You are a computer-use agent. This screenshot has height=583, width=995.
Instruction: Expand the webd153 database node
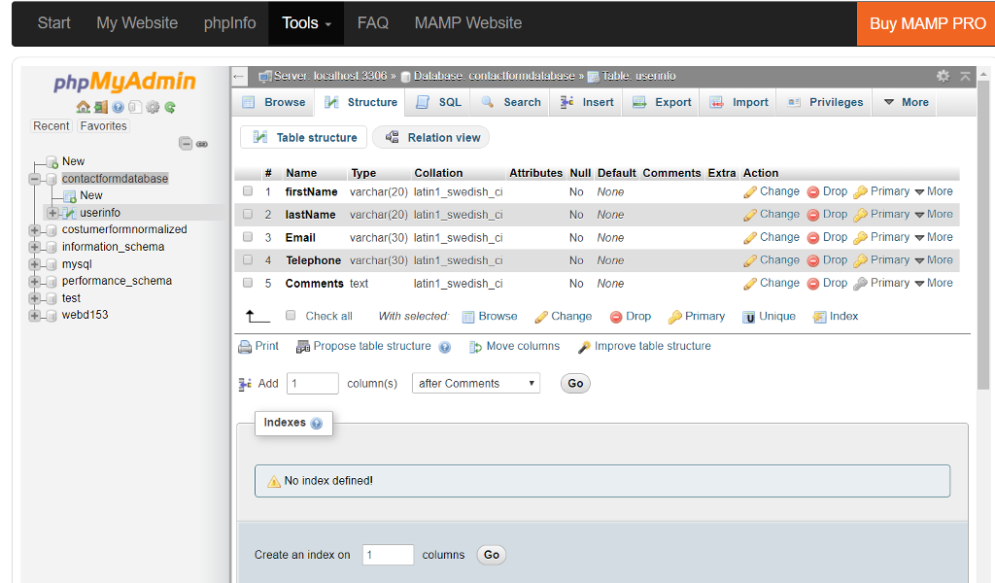pos(34,315)
